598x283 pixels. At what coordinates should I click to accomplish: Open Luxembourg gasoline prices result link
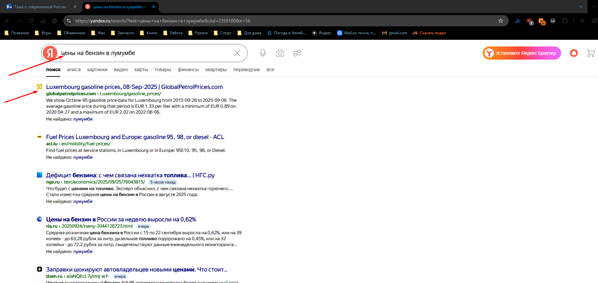(x=134, y=87)
